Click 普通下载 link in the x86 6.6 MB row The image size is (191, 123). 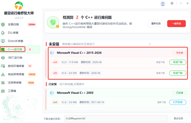point(160,73)
